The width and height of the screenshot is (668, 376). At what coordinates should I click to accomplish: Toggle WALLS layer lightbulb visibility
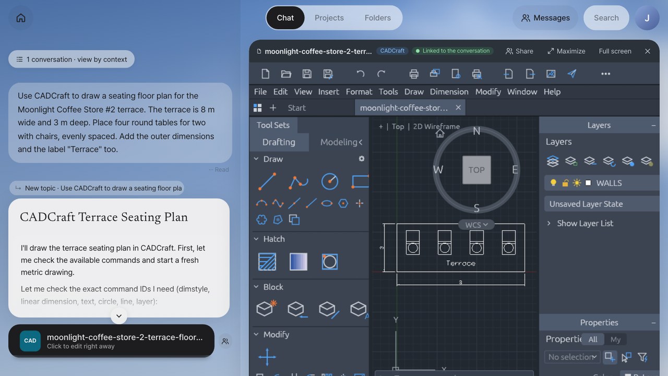click(554, 183)
